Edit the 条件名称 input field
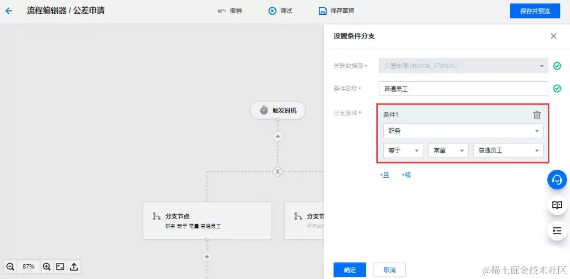The height and width of the screenshot is (279, 570). point(463,89)
